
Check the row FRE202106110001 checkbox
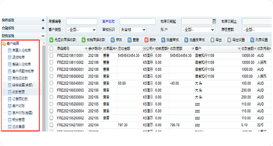[51, 56]
